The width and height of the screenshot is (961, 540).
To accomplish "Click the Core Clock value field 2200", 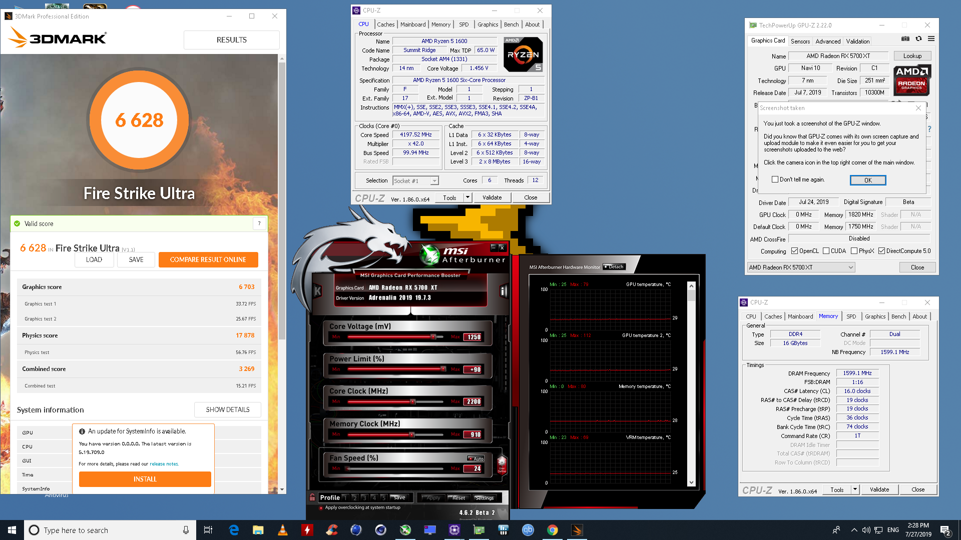I will [x=473, y=401].
